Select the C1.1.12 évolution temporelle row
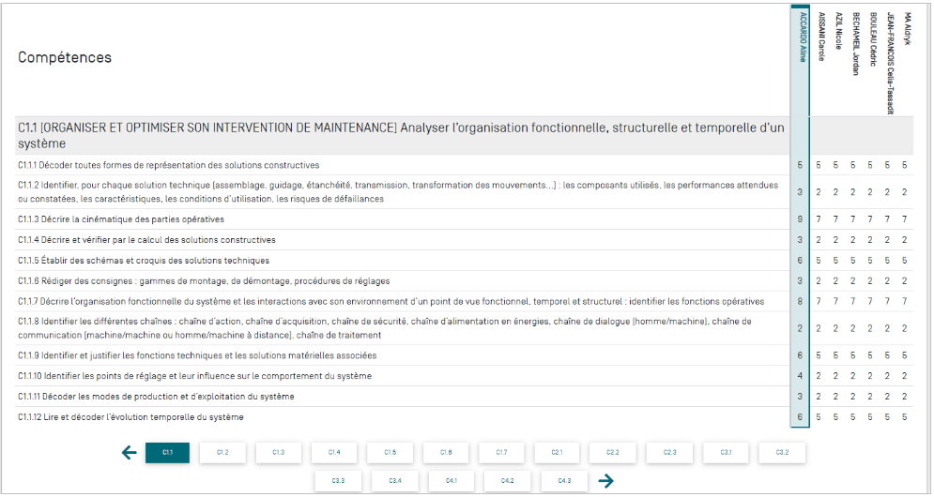This screenshot has height=497, width=934. 131,417
